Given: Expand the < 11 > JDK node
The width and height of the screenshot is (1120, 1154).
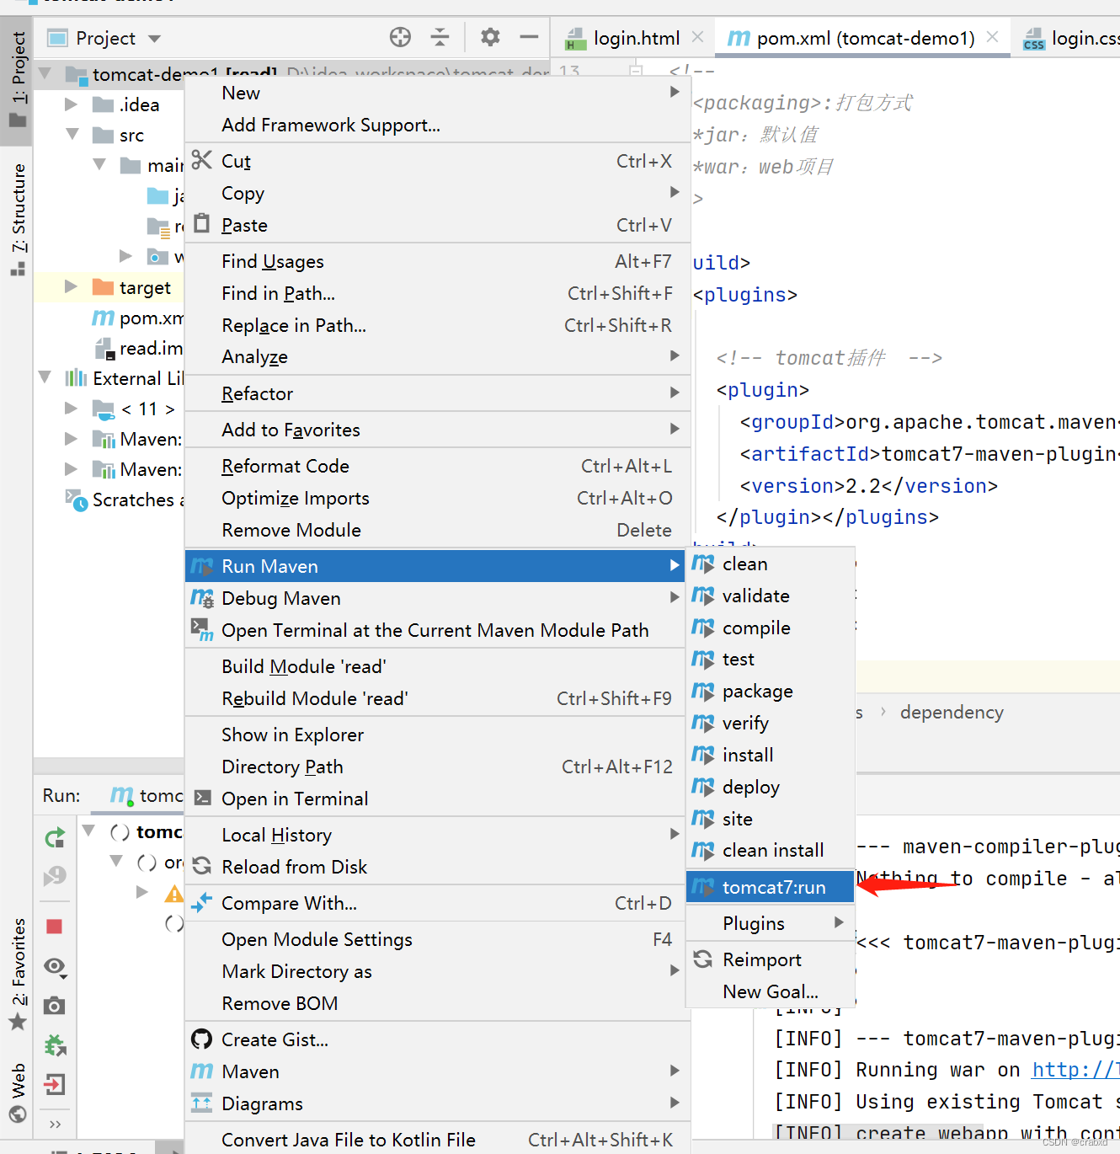Looking at the screenshot, I should tap(72, 409).
